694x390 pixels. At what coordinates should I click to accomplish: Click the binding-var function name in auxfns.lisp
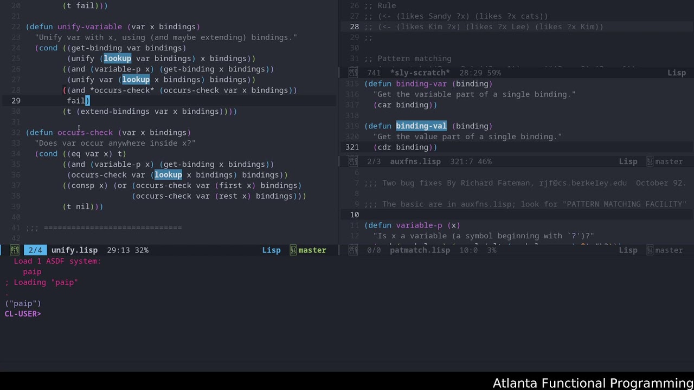pyautogui.click(x=421, y=83)
